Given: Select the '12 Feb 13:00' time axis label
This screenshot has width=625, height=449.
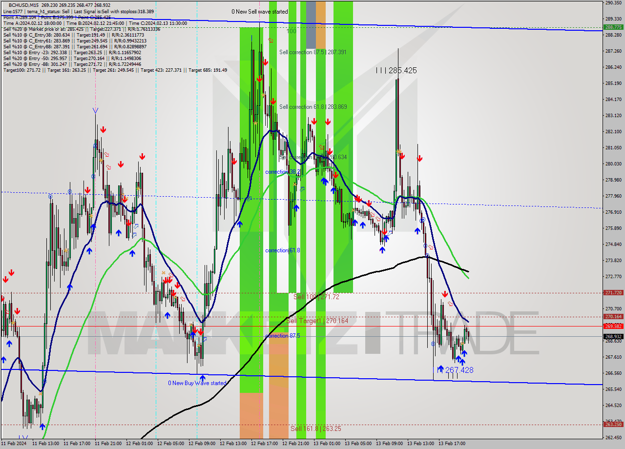Looking at the screenshot, I should (x=233, y=444).
